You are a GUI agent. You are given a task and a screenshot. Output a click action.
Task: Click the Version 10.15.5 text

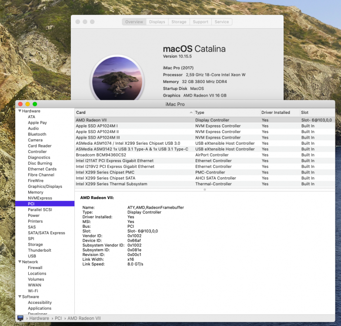(x=177, y=57)
